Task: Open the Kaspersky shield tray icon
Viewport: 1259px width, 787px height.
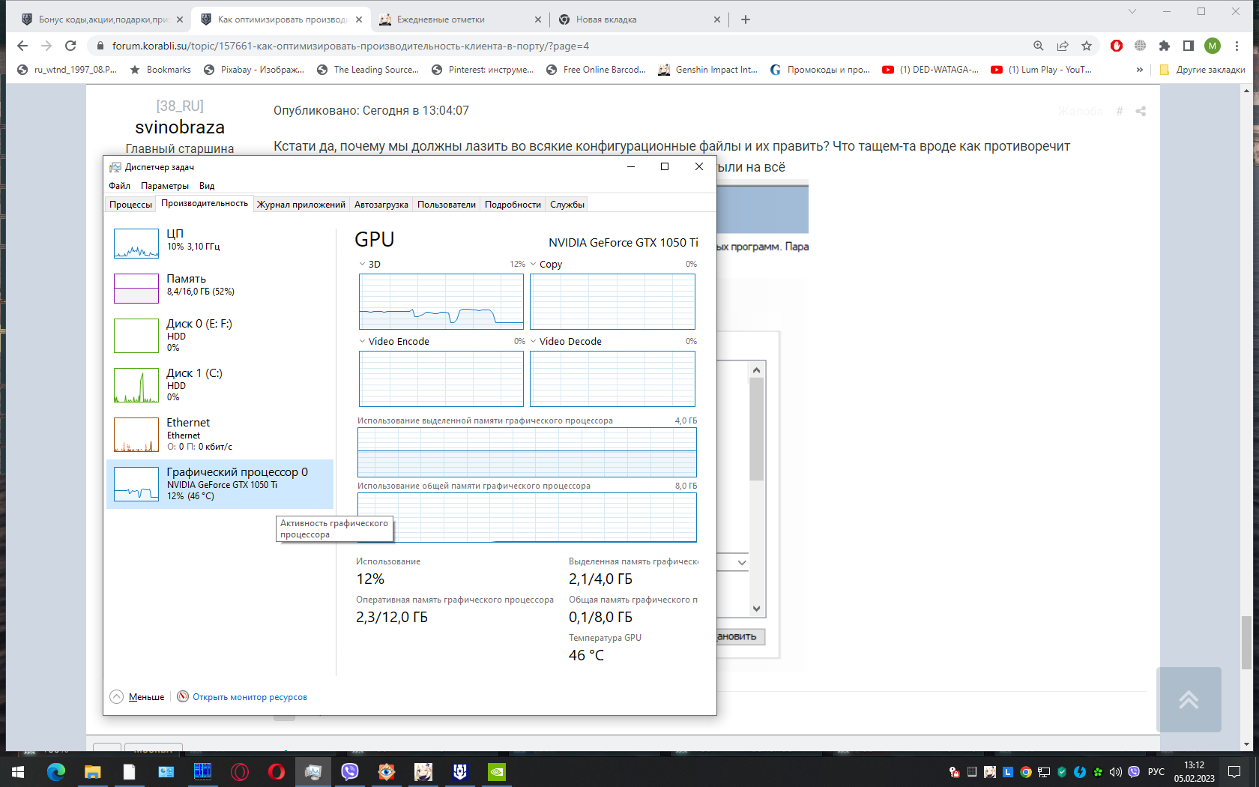Action: click(1062, 772)
